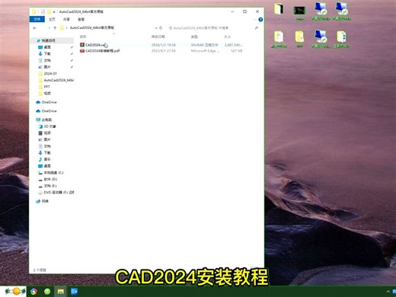Open green round browser icon on taskbar

(x=47, y=292)
